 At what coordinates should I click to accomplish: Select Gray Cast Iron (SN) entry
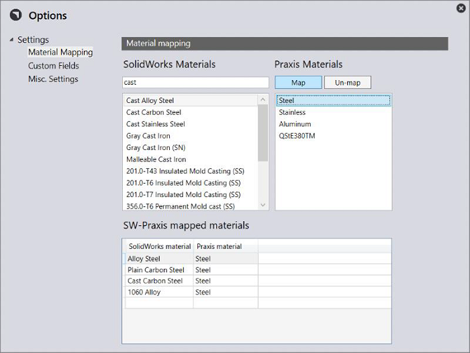(x=190, y=147)
